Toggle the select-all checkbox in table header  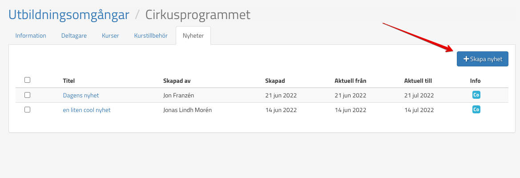coord(27,80)
